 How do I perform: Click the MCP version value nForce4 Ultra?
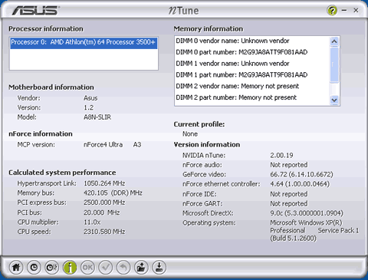coord(103,145)
